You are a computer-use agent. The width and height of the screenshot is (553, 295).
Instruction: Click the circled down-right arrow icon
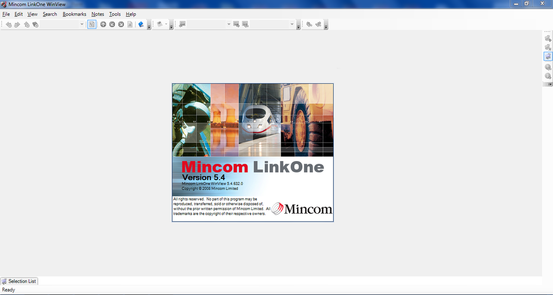(x=121, y=25)
